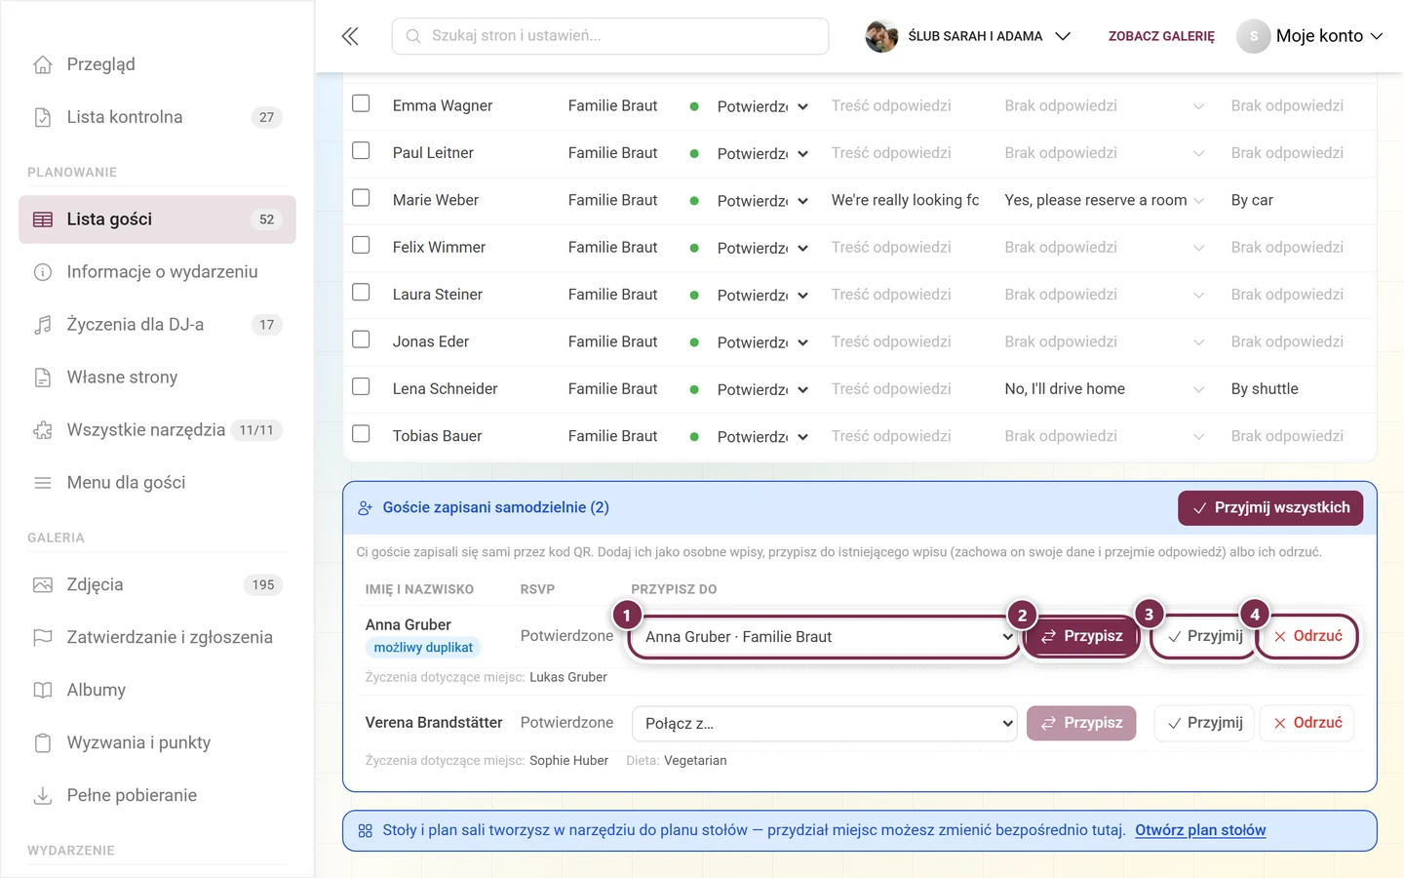This screenshot has width=1404, height=878.
Task: Open Wyzwania i punkty page
Action: tap(157, 743)
